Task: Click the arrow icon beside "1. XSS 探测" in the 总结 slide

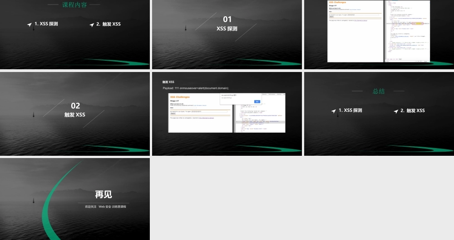Action: 334,111
